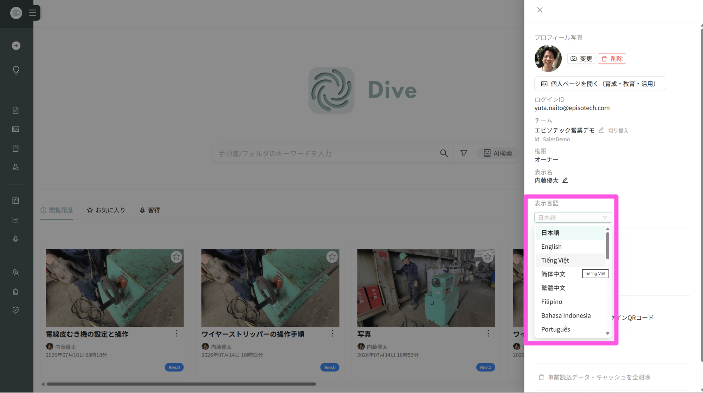Open the three-dot menu for 写真 card
The width and height of the screenshot is (703, 393).
[x=488, y=334]
